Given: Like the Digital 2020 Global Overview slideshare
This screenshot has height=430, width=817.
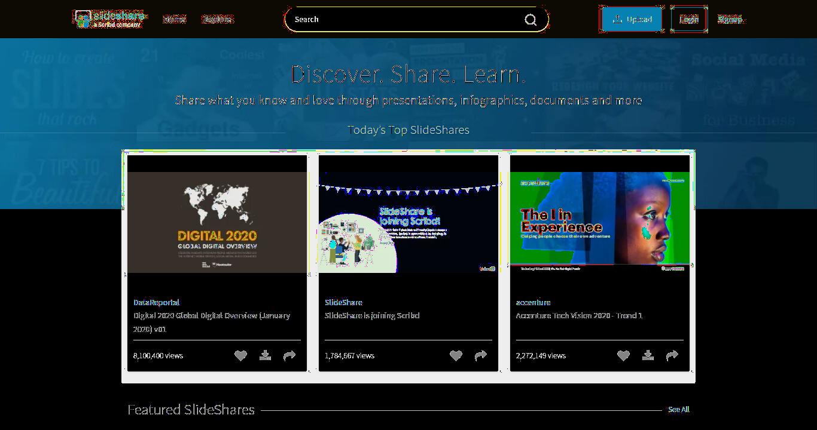Looking at the screenshot, I should (240, 355).
